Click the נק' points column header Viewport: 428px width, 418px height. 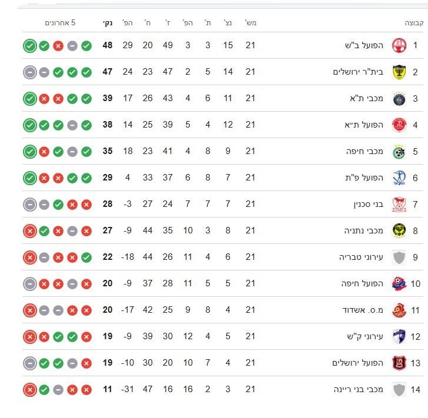click(x=108, y=23)
